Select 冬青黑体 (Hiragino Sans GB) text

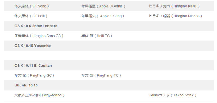39,36
